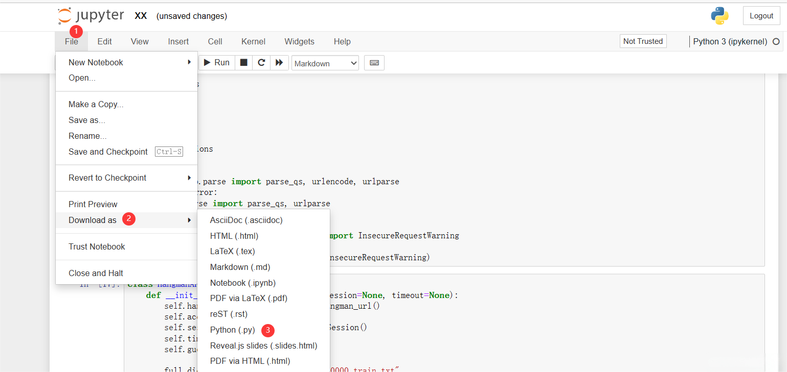Screen dimensions: 787x372
Task: Click the Logout button
Action: (x=761, y=16)
